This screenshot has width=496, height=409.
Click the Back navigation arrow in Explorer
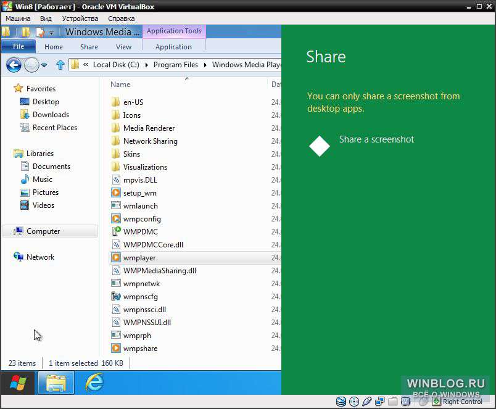click(x=14, y=65)
